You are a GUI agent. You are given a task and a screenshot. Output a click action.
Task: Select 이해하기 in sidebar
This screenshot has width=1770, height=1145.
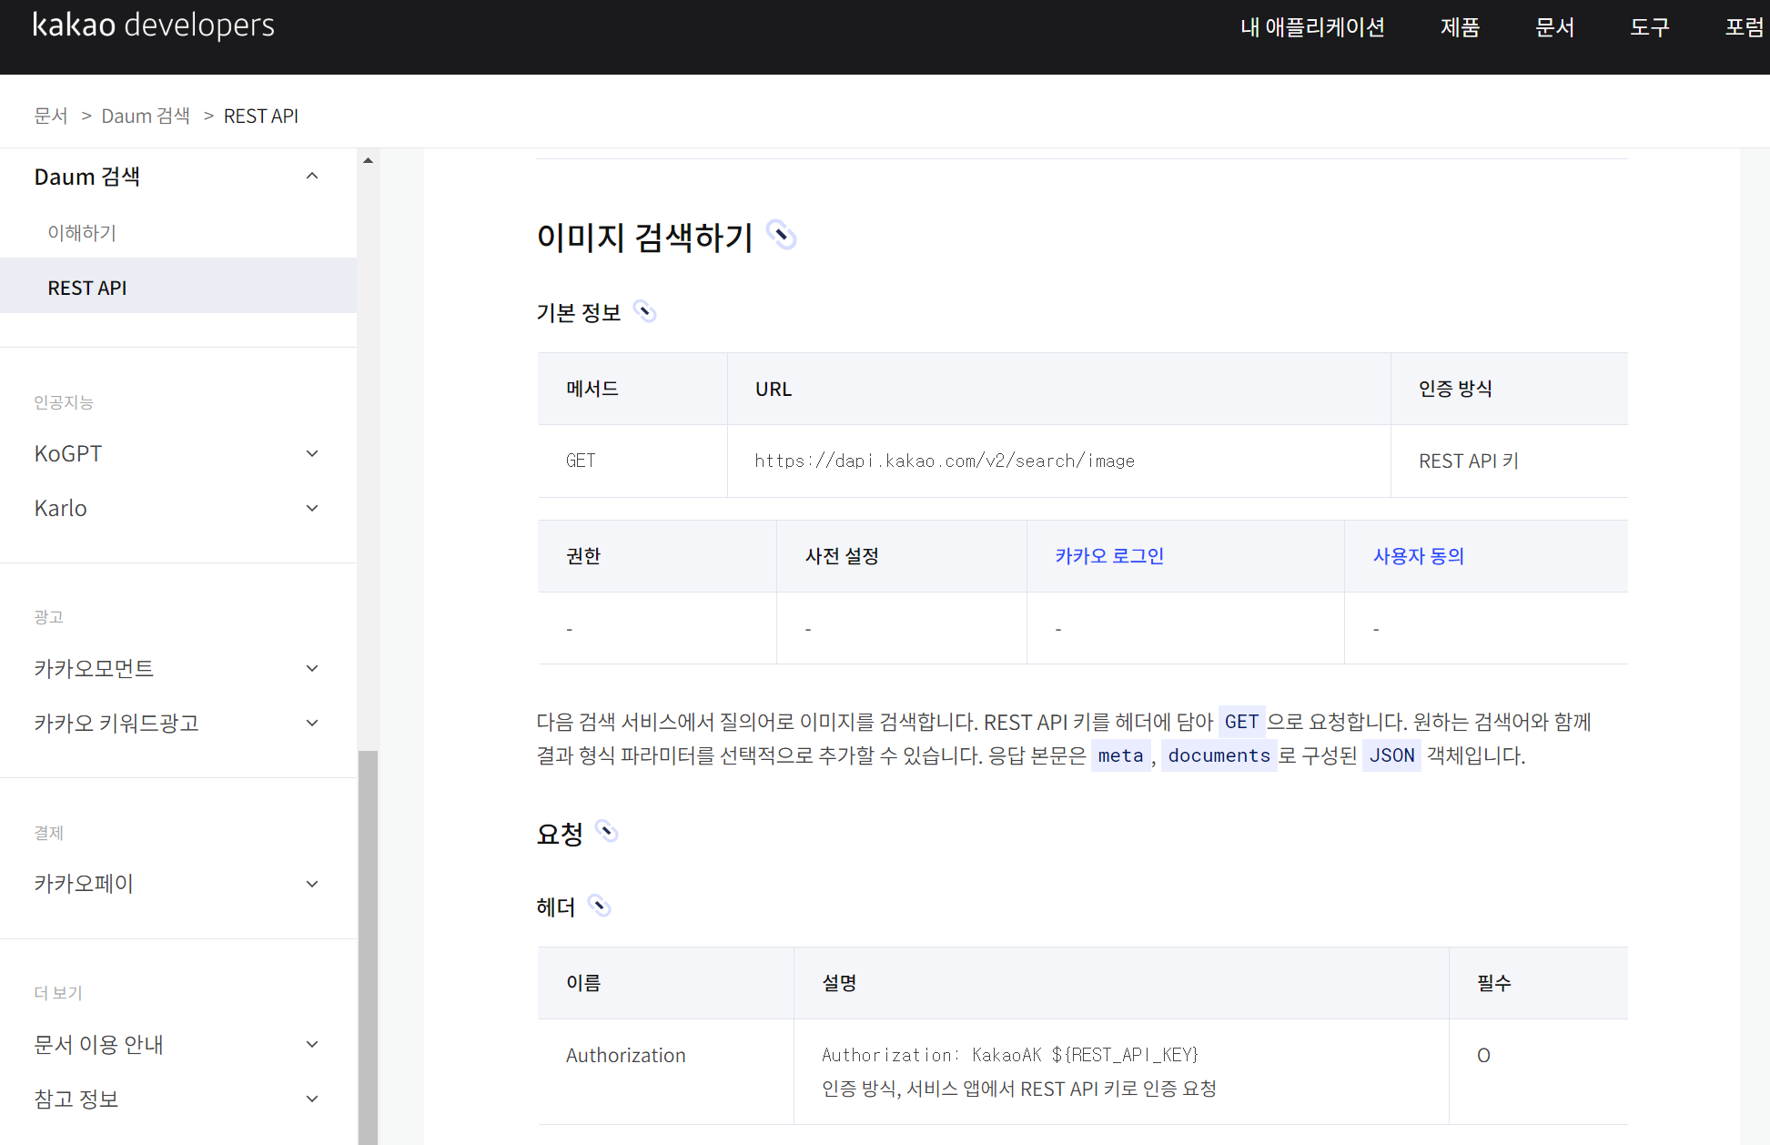pos(82,233)
